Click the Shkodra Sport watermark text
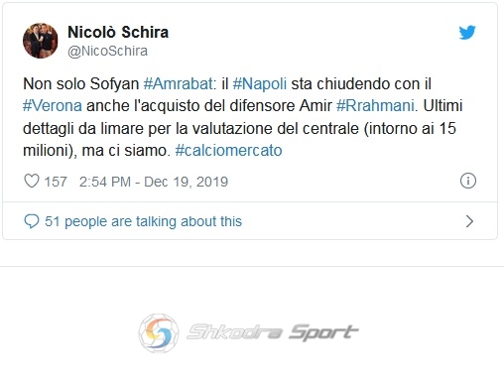The image size is (504, 385). [x=273, y=332]
